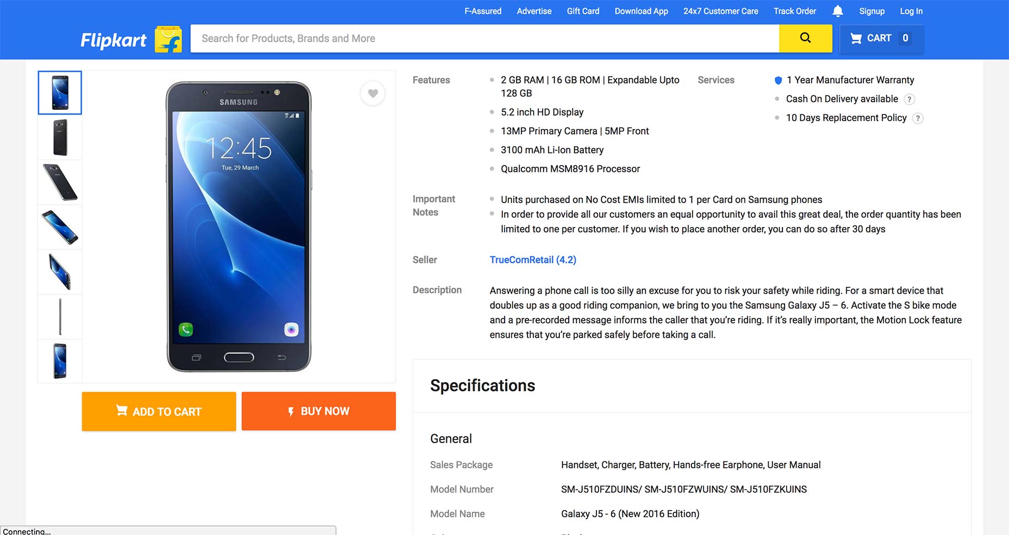Viewport: 1009px width, 535px height.
Task: Click the yellow search magnifier button
Action: pos(805,38)
